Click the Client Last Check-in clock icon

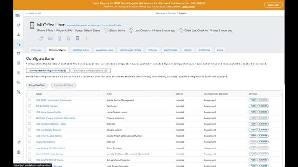[x=181, y=31]
